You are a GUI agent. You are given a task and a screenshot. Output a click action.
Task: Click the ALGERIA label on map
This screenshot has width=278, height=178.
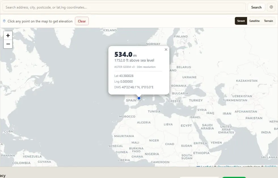point(144,122)
